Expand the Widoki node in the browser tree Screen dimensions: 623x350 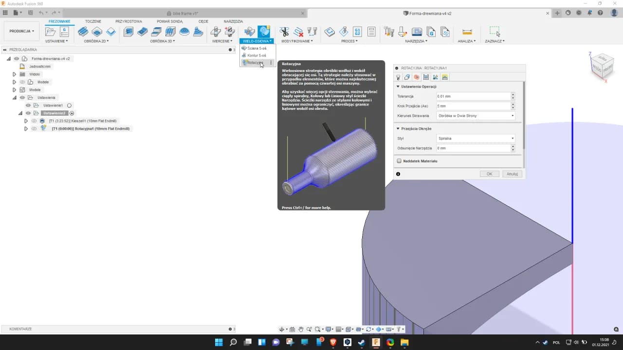pos(15,74)
